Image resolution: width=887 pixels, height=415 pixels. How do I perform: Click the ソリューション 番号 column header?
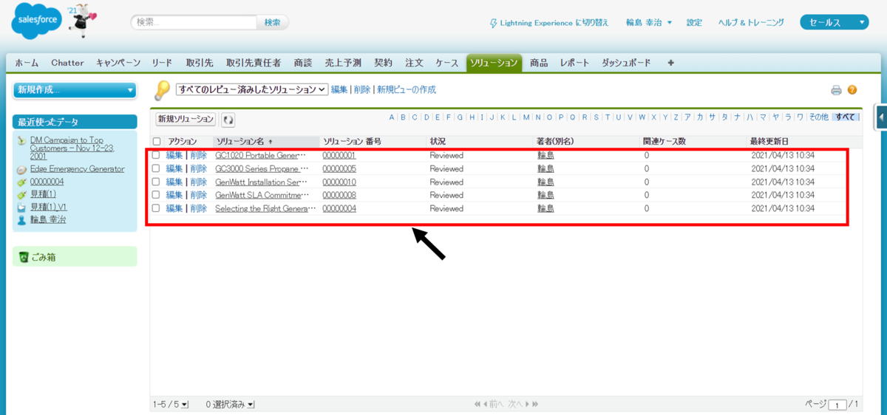click(352, 141)
